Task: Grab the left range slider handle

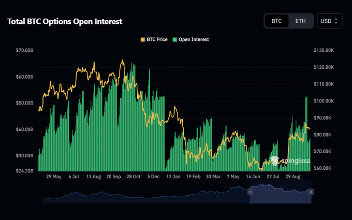Action: (x=251, y=192)
